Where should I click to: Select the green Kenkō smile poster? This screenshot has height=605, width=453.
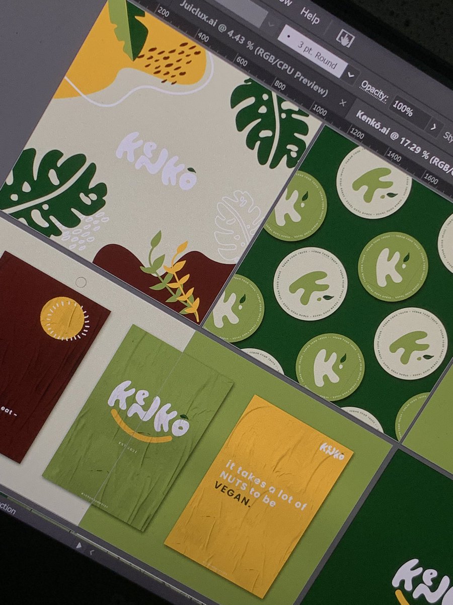click(x=138, y=427)
